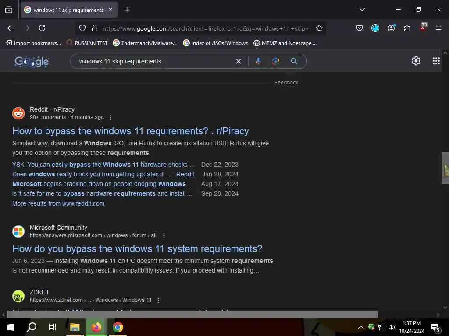Viewport: 449px width, 336px height.
Task: Open Import bookmarks bookmark
Action: pyautogui.click(x=33, y=43)
